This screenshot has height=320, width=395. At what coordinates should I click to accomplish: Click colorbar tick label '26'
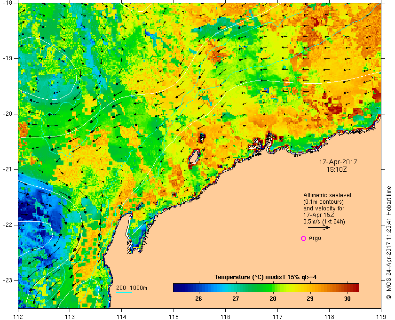[x=198, y=298]
